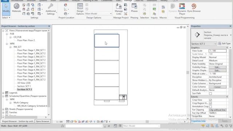Switch to the Manage ribbon tab
Screen dimensions: 233x131
tap(128, 1)
